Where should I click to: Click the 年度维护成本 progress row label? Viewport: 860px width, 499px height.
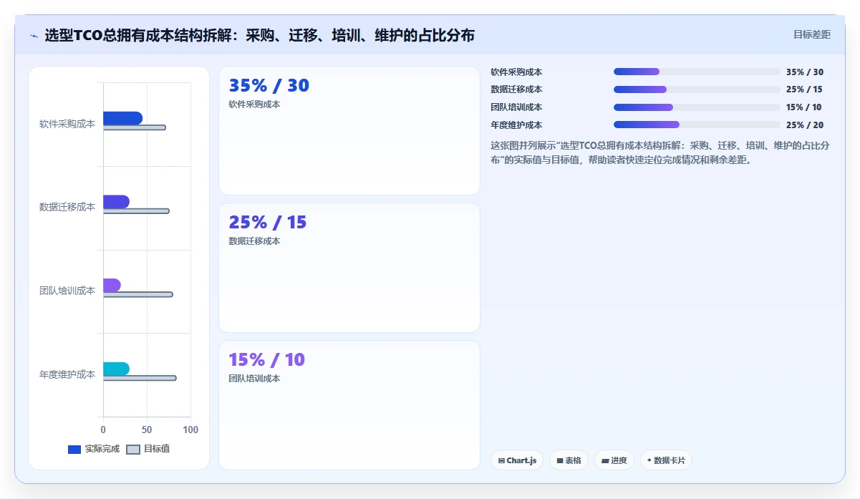click(516, 125)
